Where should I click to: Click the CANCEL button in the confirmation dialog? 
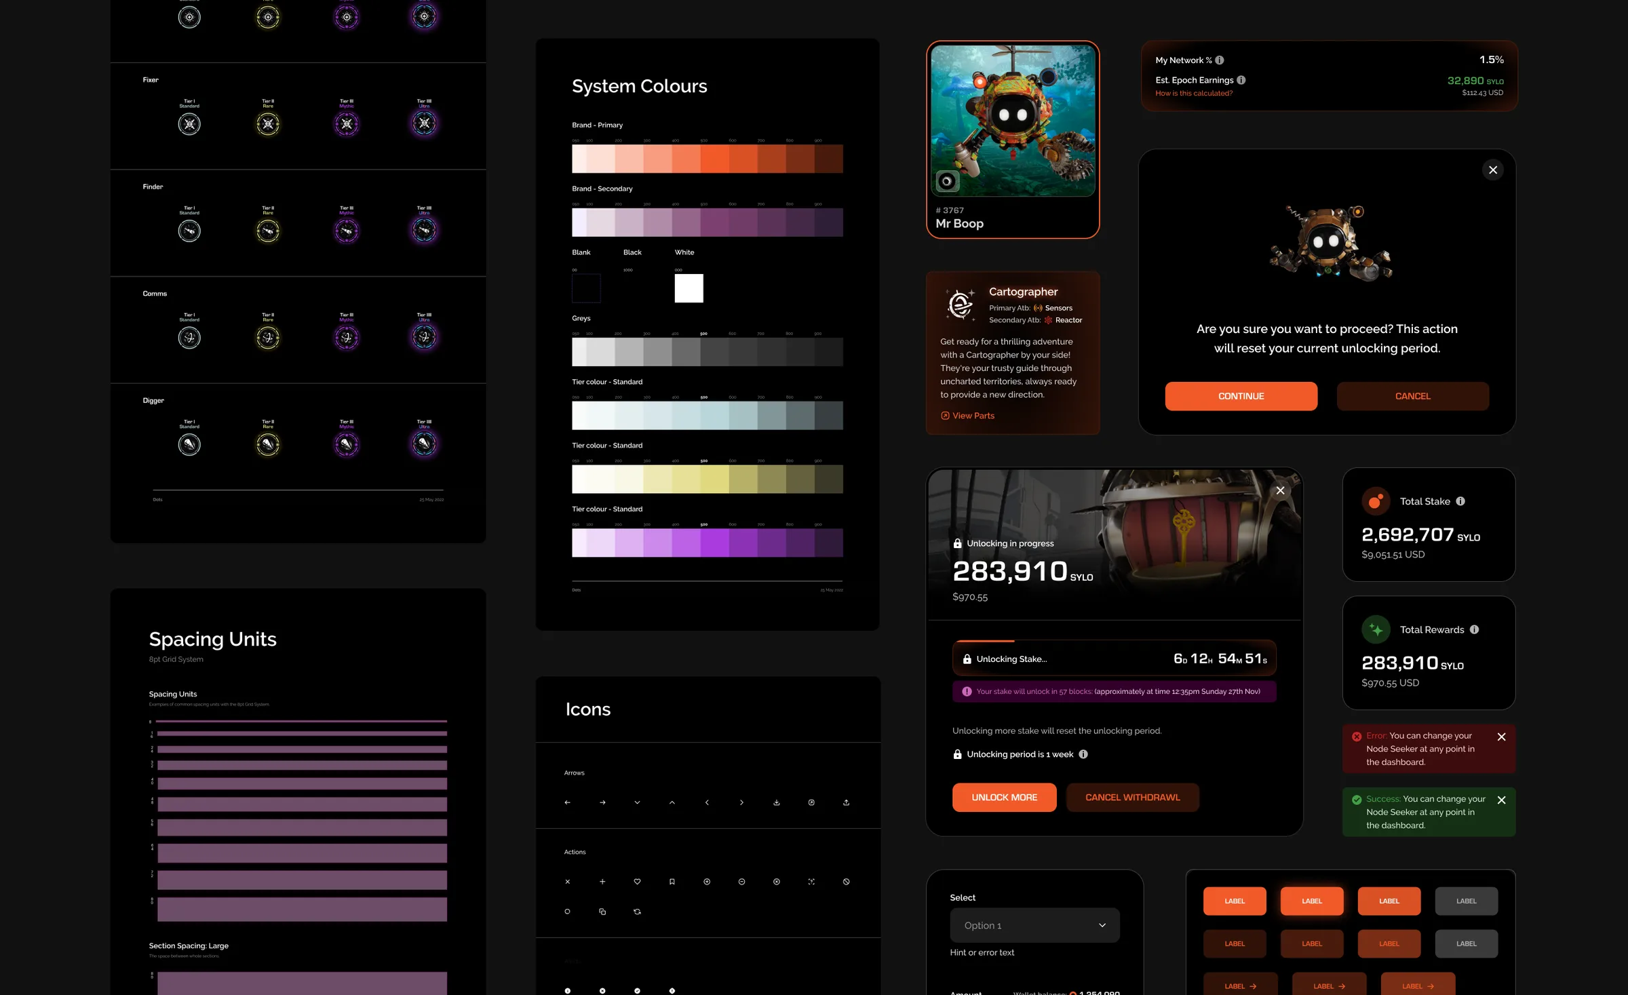click(x=1412, y=396)
